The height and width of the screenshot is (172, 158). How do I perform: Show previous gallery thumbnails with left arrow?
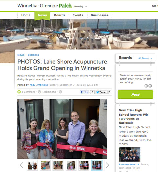(22, 165)
